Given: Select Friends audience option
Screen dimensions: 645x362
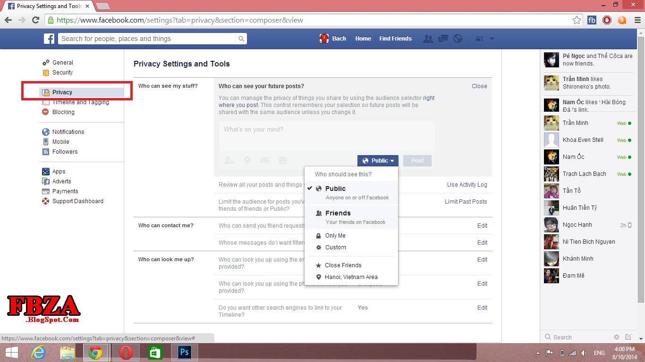Looking at the screenshot, I should (x=351, y=217).
